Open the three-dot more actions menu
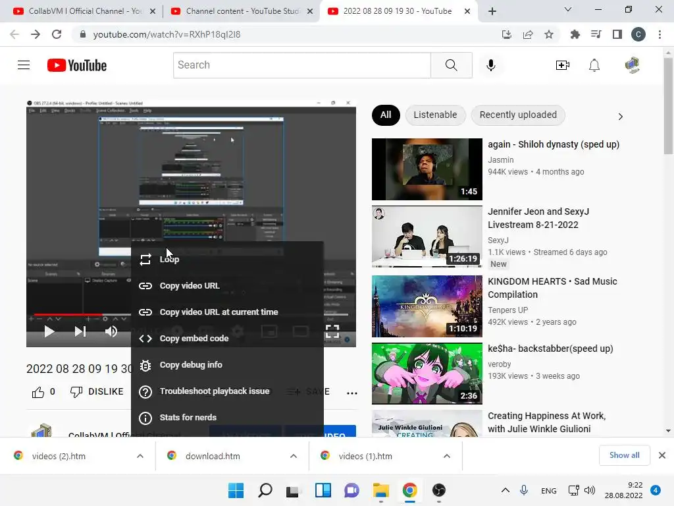This screenshot has height=506, width=674. point(352,393)
